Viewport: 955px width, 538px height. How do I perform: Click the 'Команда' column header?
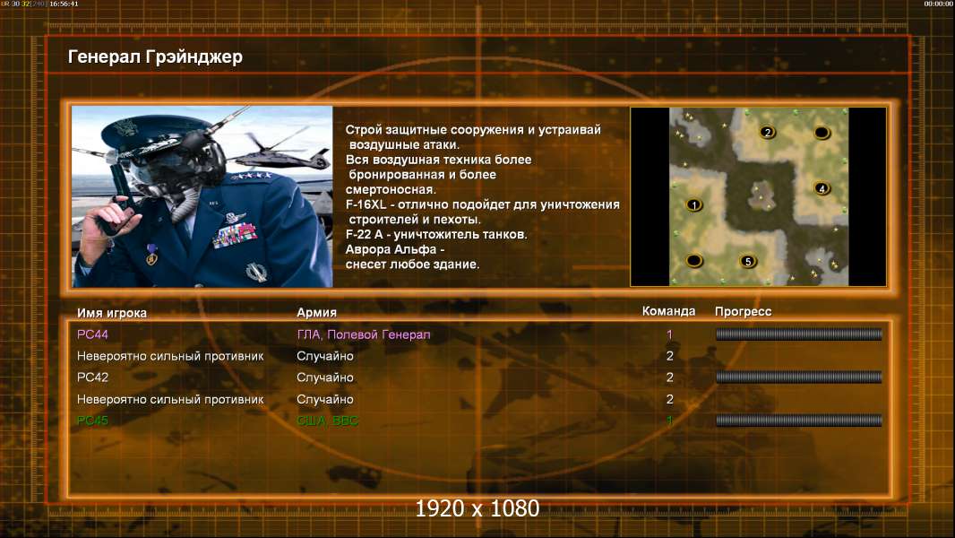[x=668, y=311]
